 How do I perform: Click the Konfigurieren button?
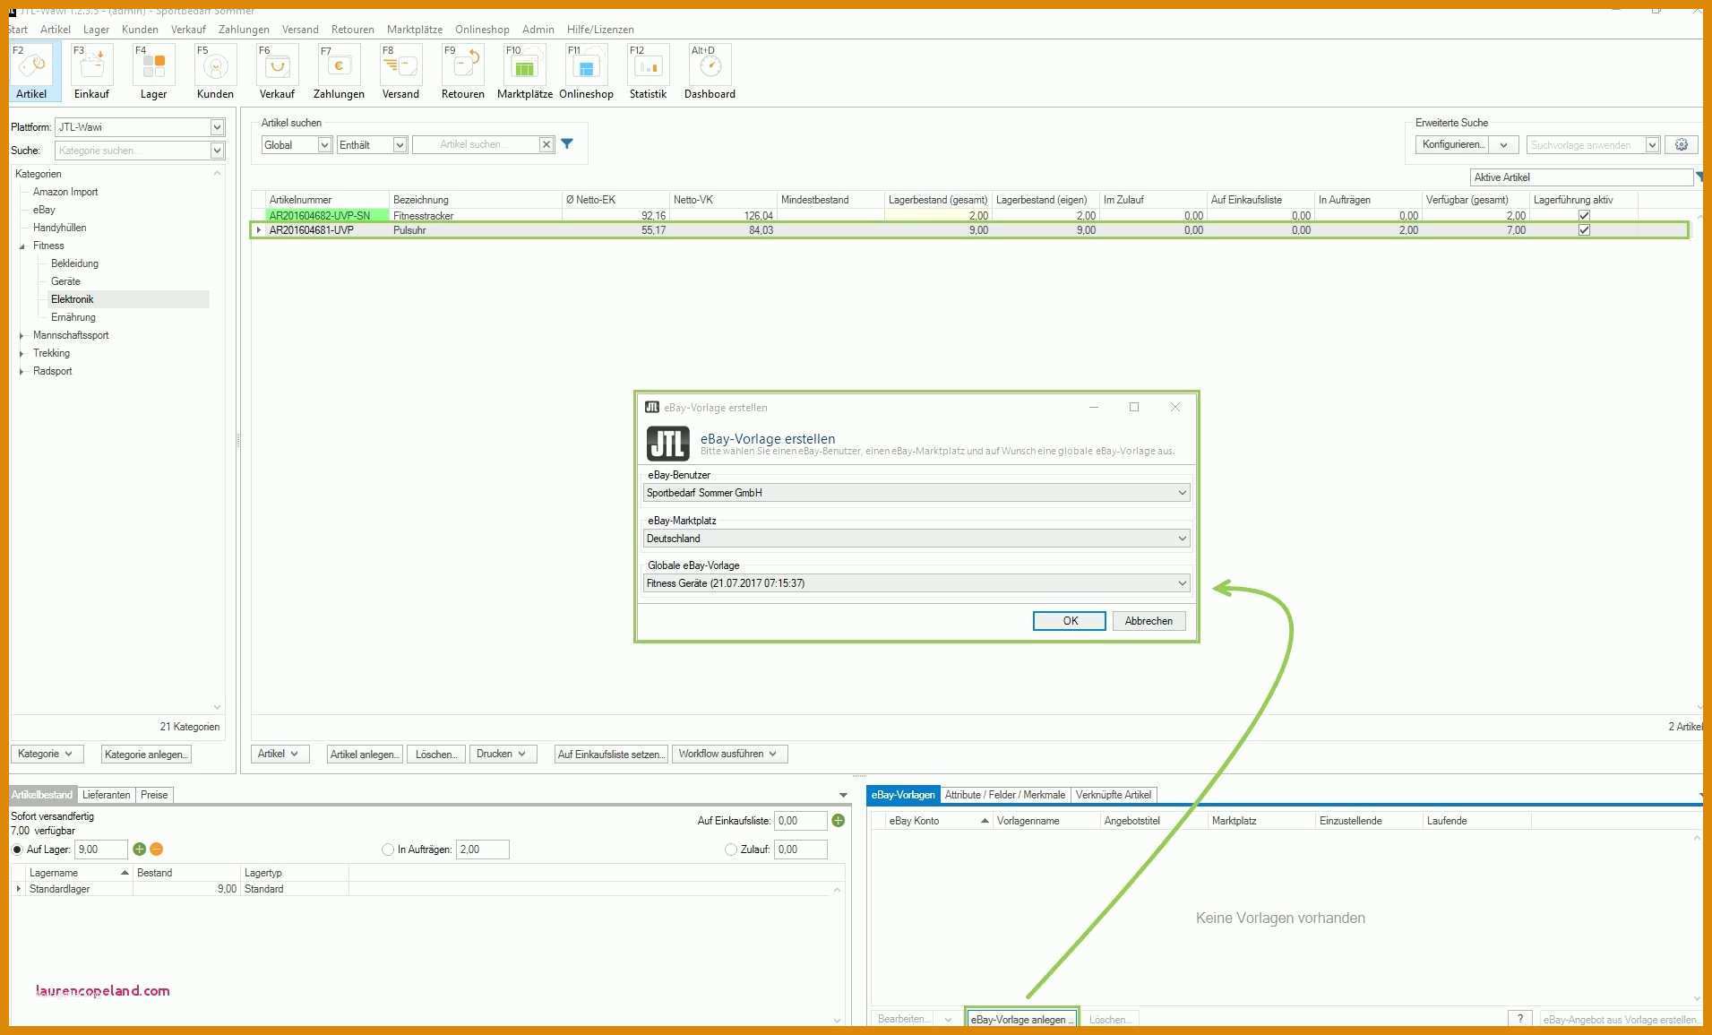(1453, 145)
